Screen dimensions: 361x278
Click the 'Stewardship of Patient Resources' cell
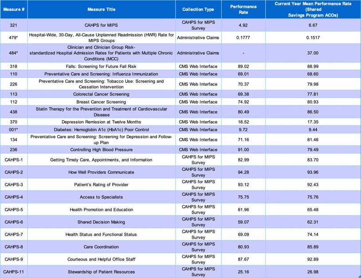pos(101,271)
